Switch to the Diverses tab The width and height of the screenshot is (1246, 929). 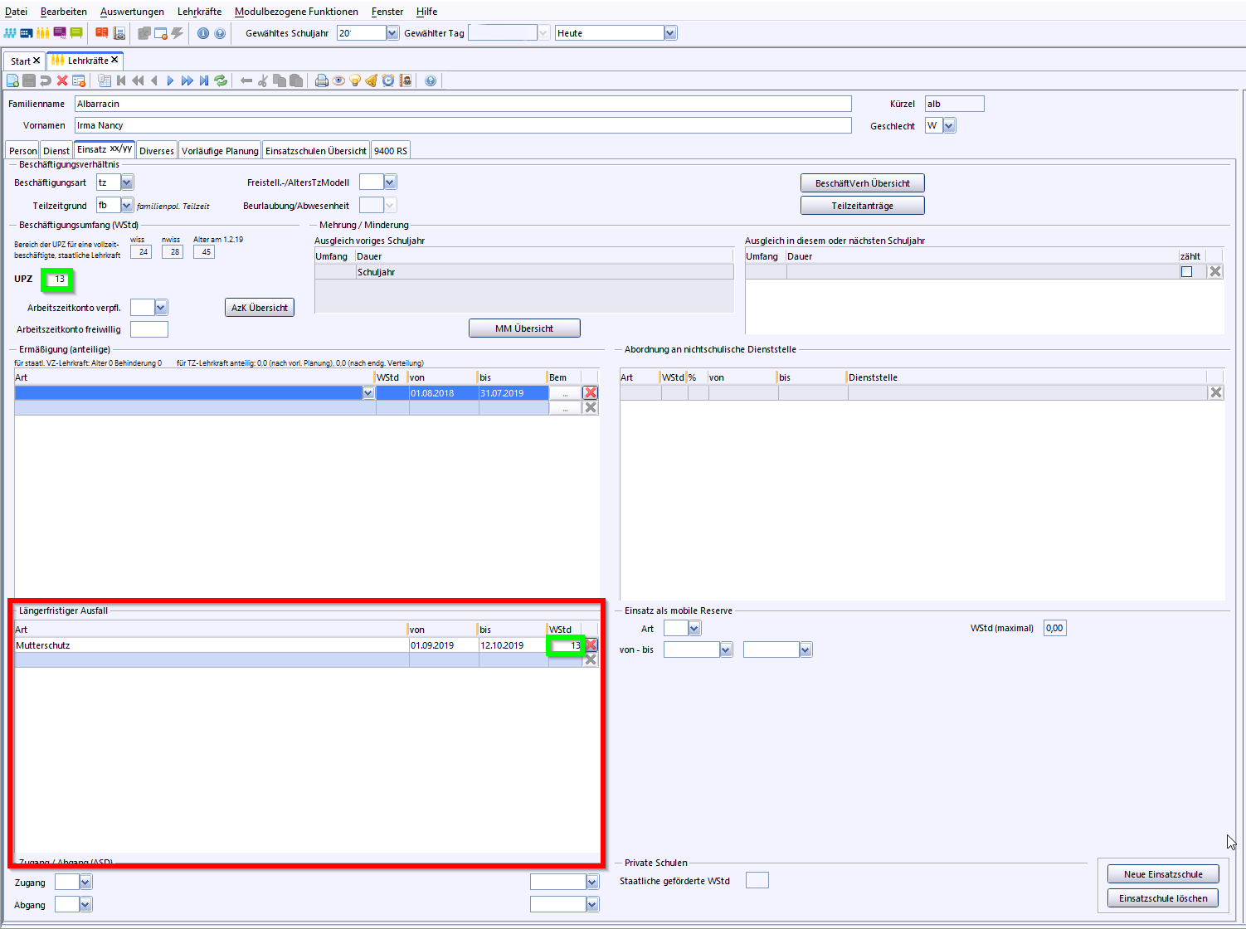coord(157,151)
